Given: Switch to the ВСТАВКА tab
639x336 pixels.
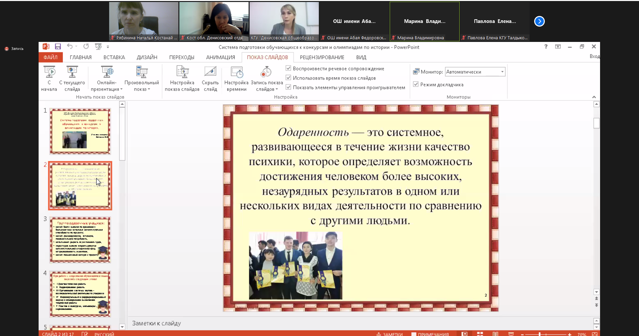Looking at the screenshot, I should coord(114,57).
